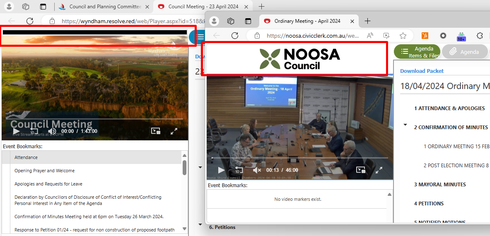Mute the Wyndham Council Meeting video volume
The width and height of the screenshot is (490, 236).
(x=52, y=131)
